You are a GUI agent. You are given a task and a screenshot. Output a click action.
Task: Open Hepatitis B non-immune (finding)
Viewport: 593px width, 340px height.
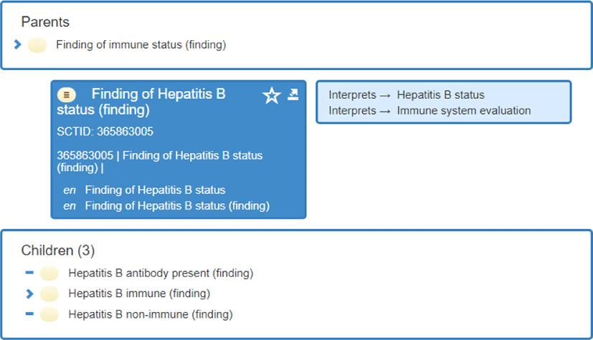(x=151, y=314)
